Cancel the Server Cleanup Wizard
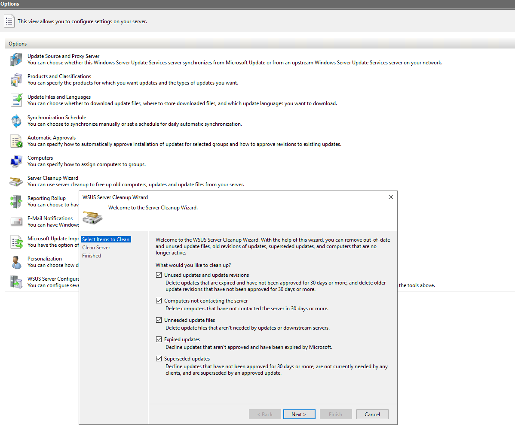515x430 pixels. click(x=372, y=415)
